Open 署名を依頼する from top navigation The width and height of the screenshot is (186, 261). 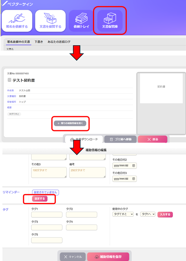coord(17,21)
